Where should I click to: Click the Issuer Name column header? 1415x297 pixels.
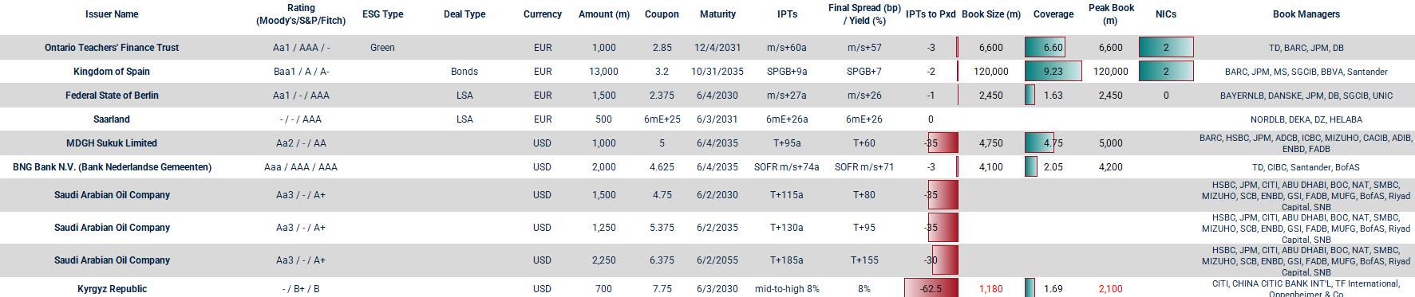tap(112, 14)
